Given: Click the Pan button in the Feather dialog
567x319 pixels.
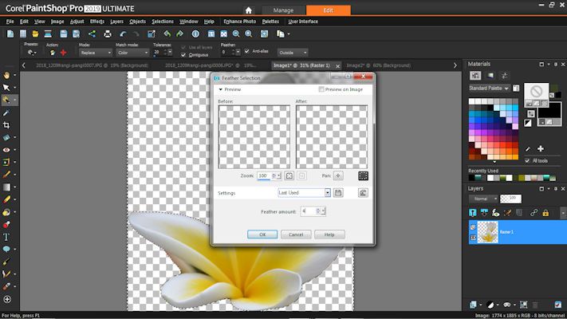Looking at the screenshot, I should pyautogui.click(x=338, y=175).
